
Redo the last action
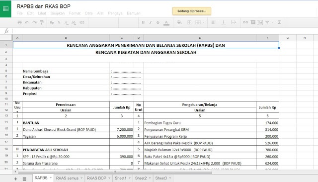(34, 22)
